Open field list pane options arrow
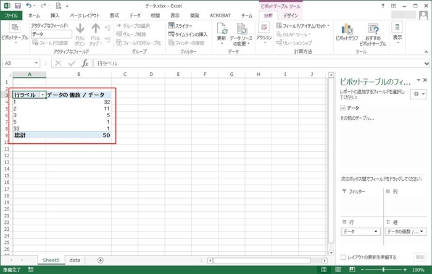432x274 pixels. 418,80
